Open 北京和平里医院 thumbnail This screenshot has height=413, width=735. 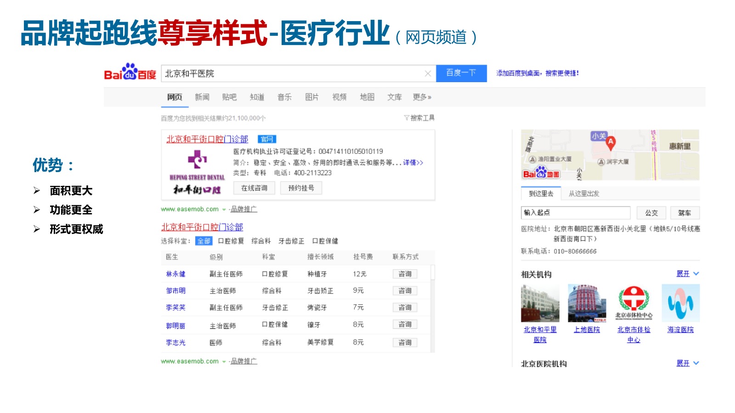click(x=540, y=303)
